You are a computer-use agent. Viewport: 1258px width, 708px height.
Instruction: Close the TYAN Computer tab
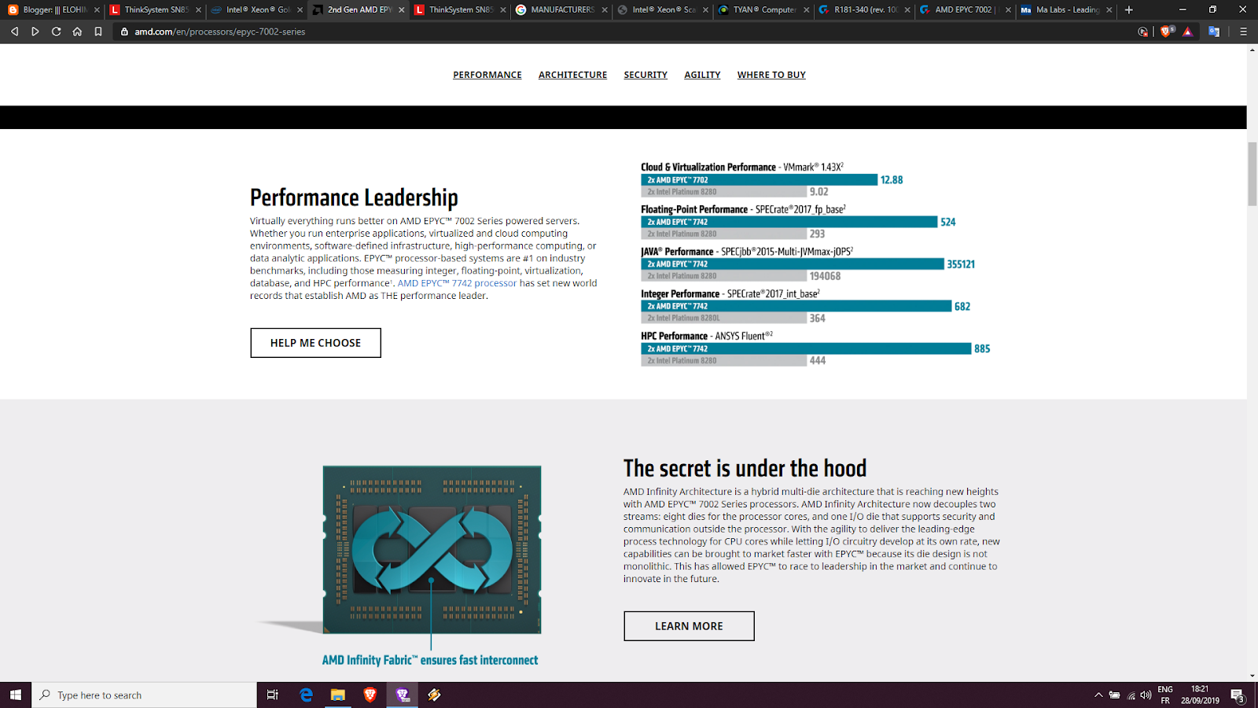pyautogui.click(x=807, y=9)
